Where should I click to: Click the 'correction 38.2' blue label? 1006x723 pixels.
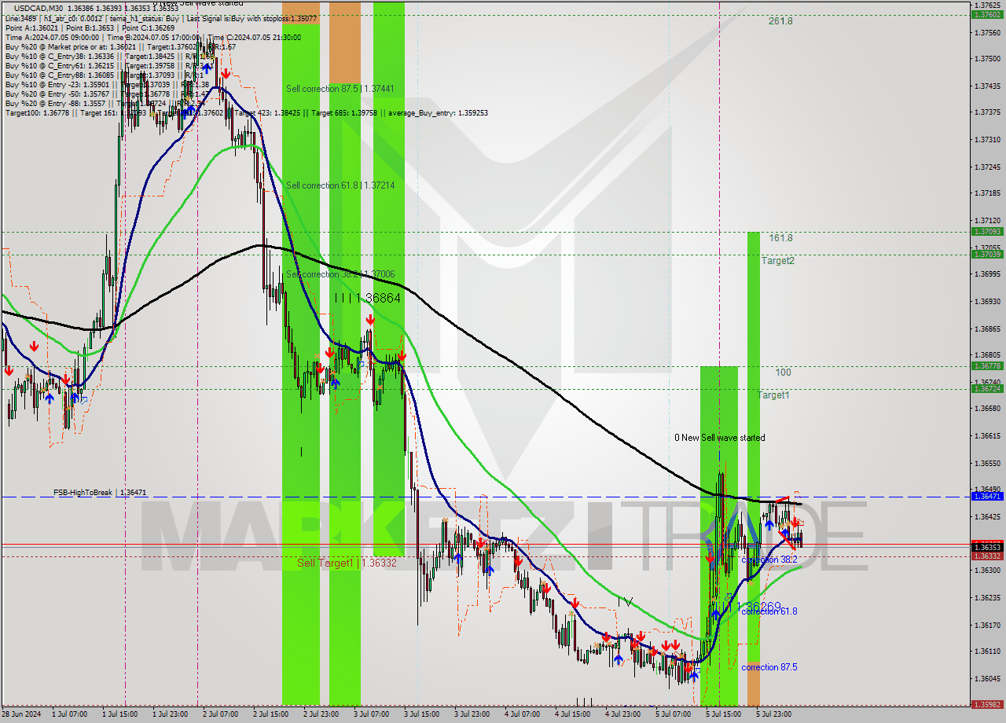point(769,560)
